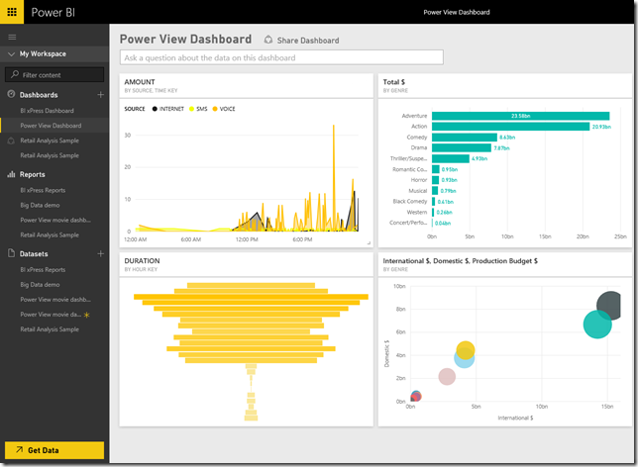This screenshot has height=467, width=638.
Task: Click the Dashboards section header
Action: pyautogui.click(x=39, y=95)
